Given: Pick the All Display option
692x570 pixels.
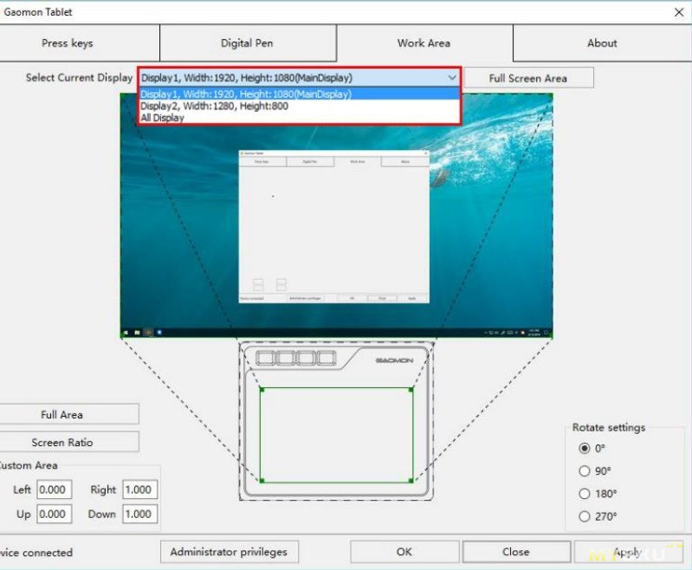Looking at the screenshot, I should coord(163,118).
